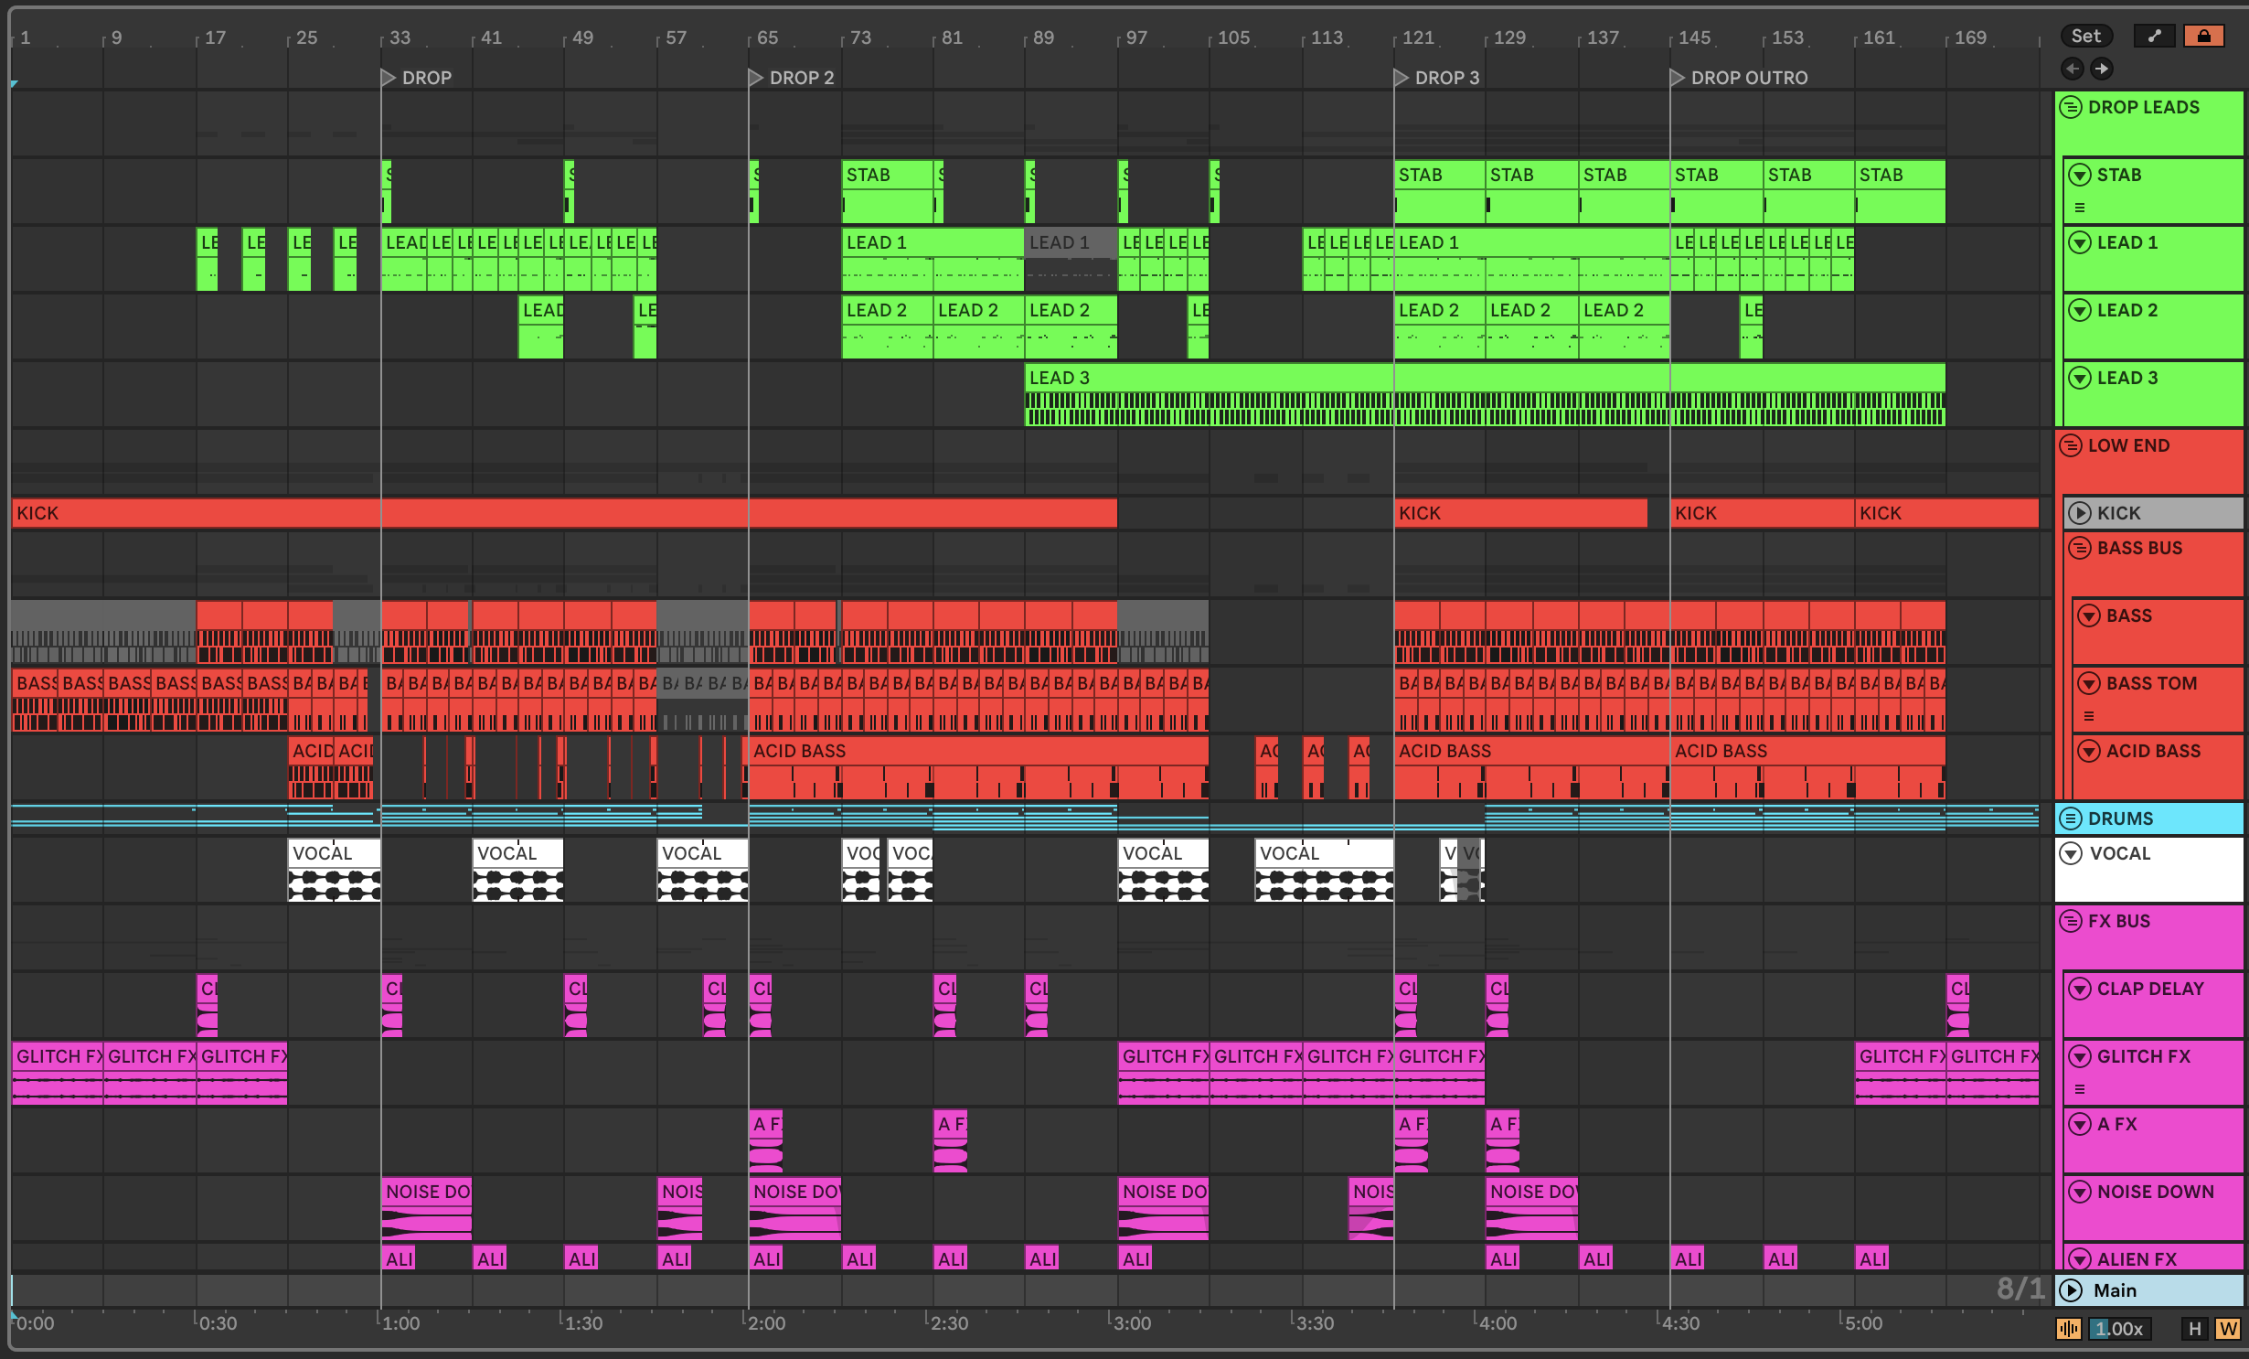The image size is (2249, 1359).
Task: Toggle optimize arrangement width W button
Action: tap(2227, 1329)
